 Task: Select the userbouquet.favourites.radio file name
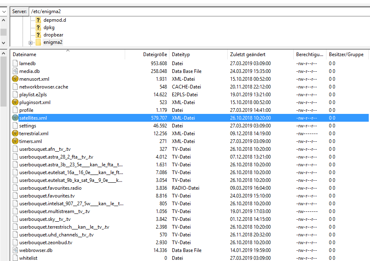click(x=50, y=188)
